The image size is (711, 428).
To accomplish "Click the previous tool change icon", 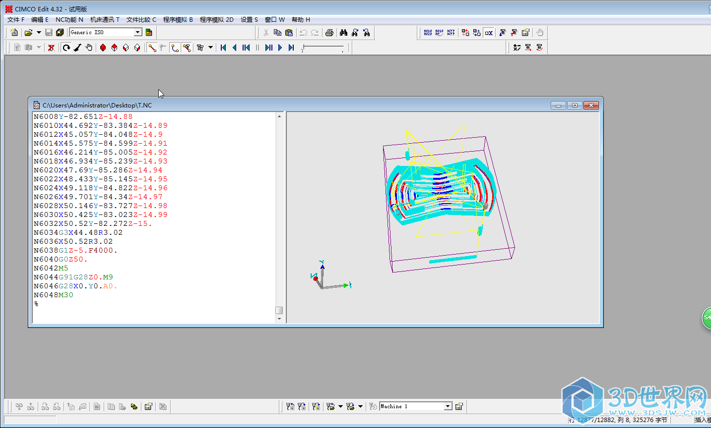I will (x=514, y=33).
